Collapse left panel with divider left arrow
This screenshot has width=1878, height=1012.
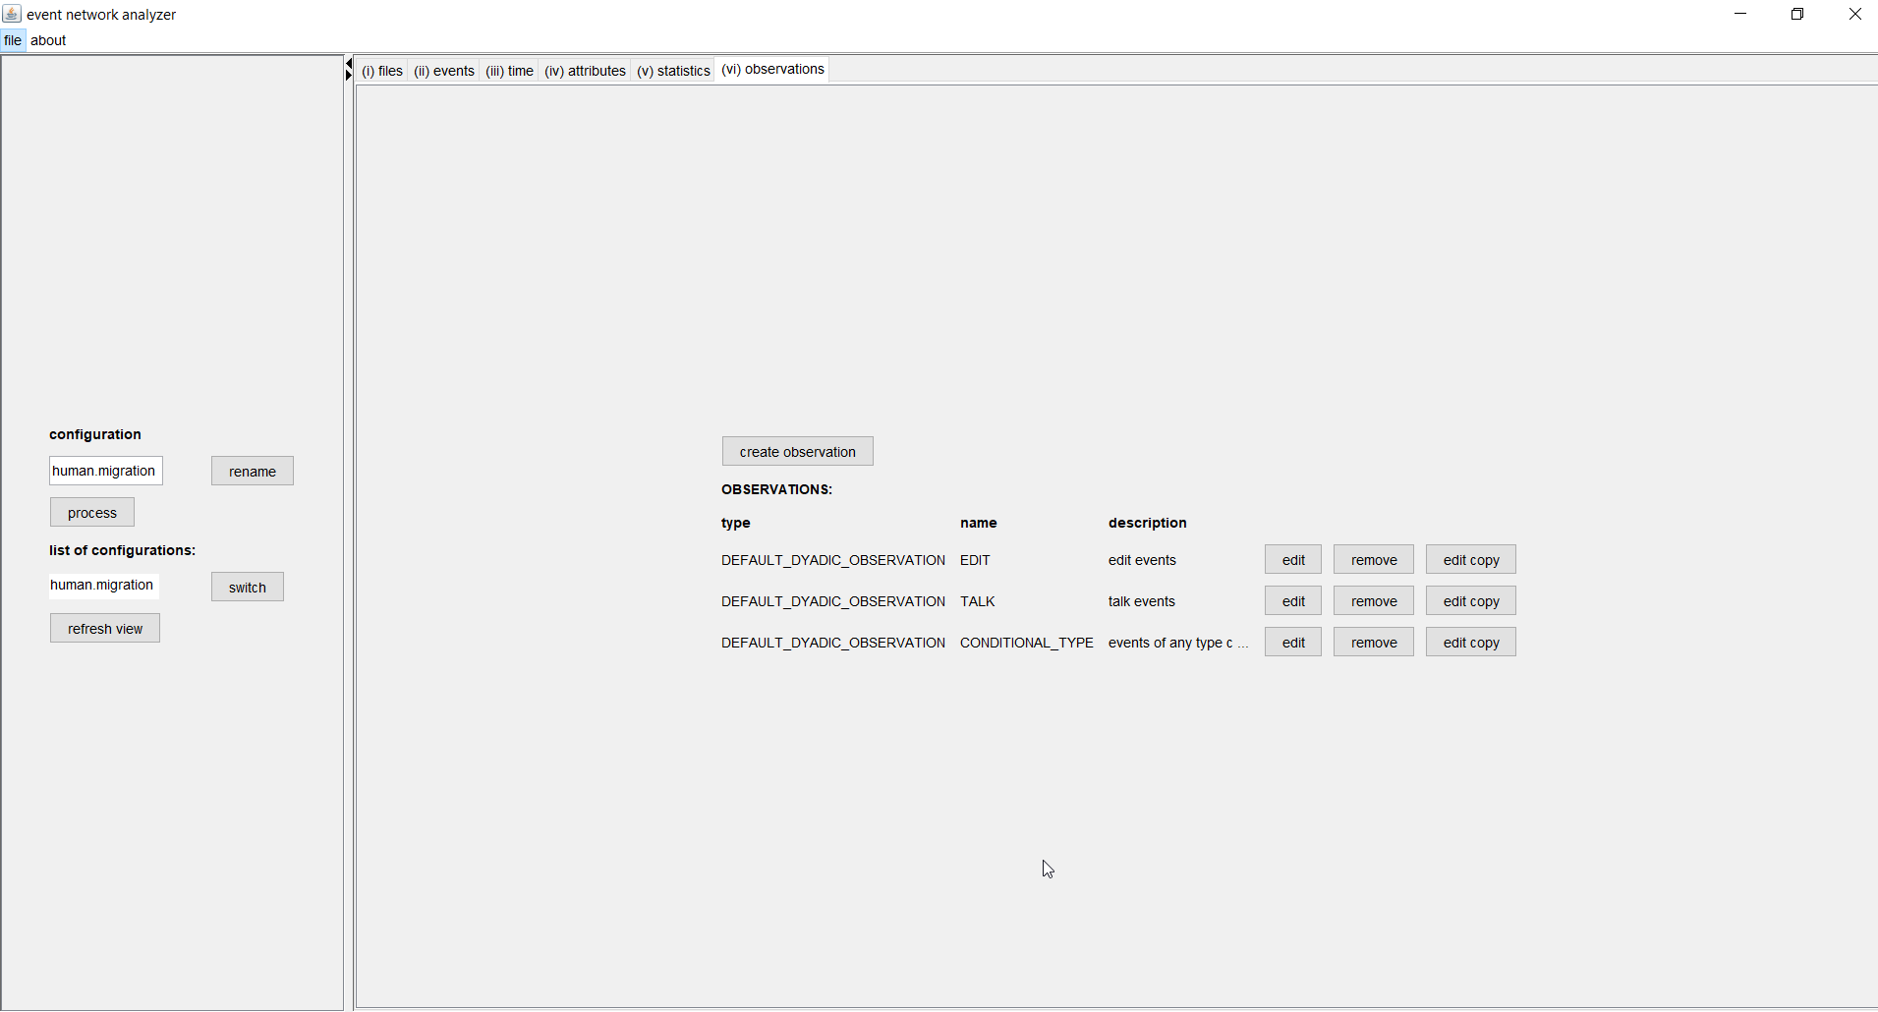tap(348, 64)
